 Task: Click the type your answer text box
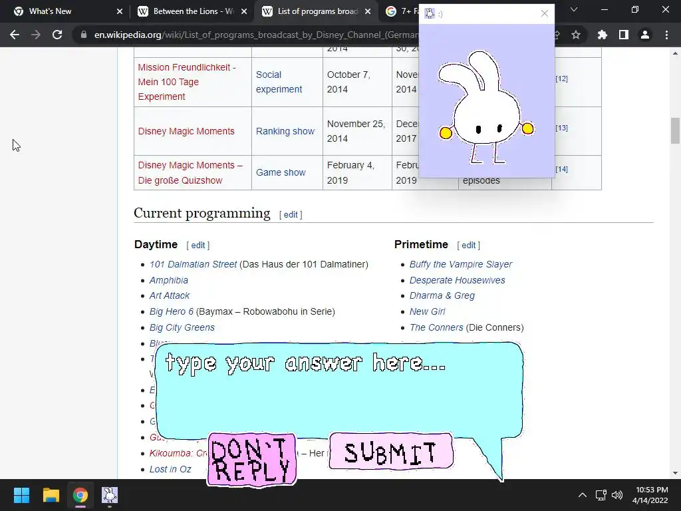click(339, 390)
